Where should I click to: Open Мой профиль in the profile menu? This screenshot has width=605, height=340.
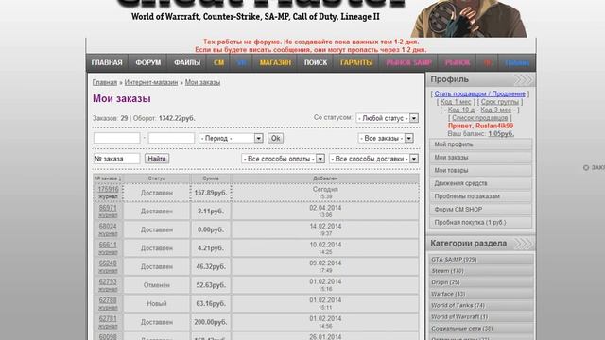(480, 144)
